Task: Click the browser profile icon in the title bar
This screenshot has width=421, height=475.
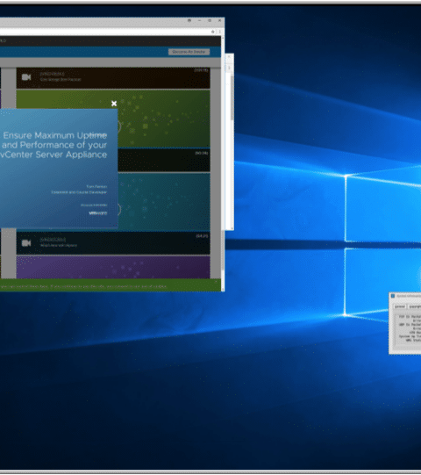Action: (189, 20)
